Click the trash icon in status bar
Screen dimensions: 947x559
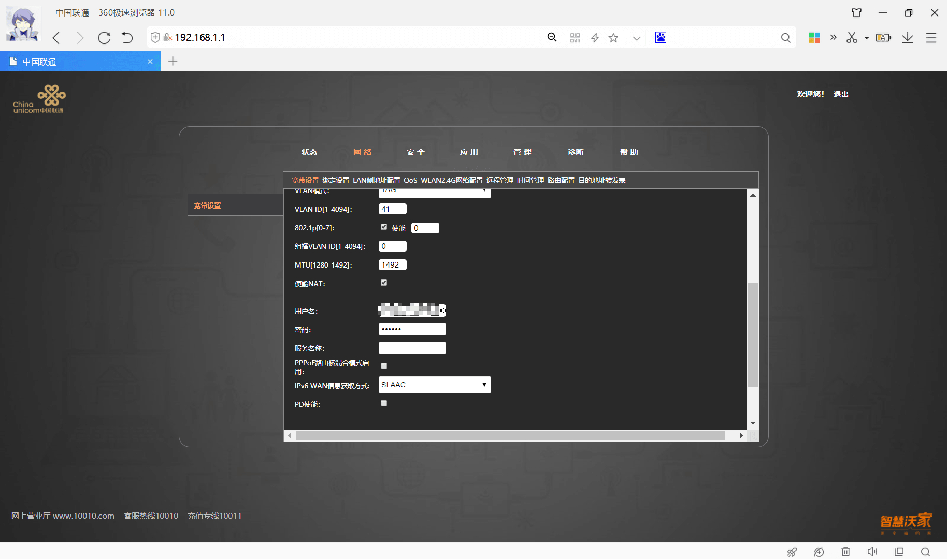(x=845, y=552)
